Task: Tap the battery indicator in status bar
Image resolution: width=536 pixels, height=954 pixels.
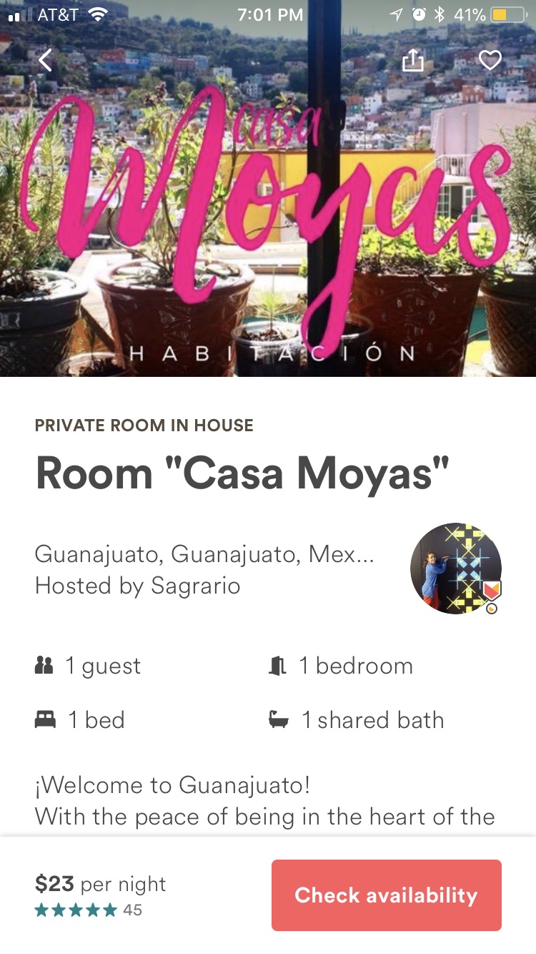Action: (509, 15)
